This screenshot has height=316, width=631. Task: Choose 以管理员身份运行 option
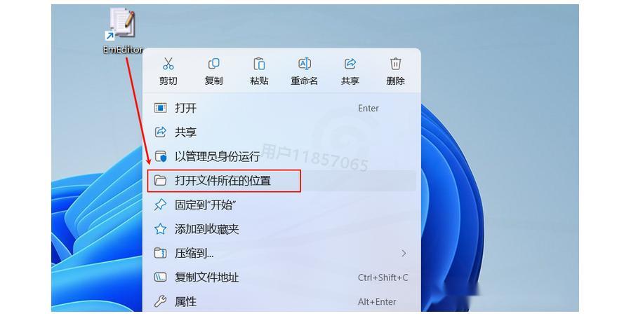click(281, 156)
